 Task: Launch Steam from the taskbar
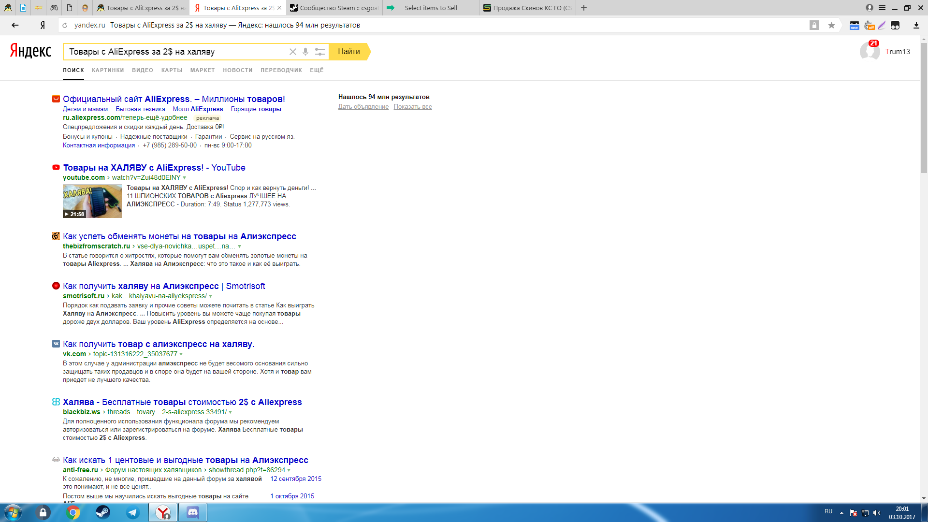coord(103,512)
